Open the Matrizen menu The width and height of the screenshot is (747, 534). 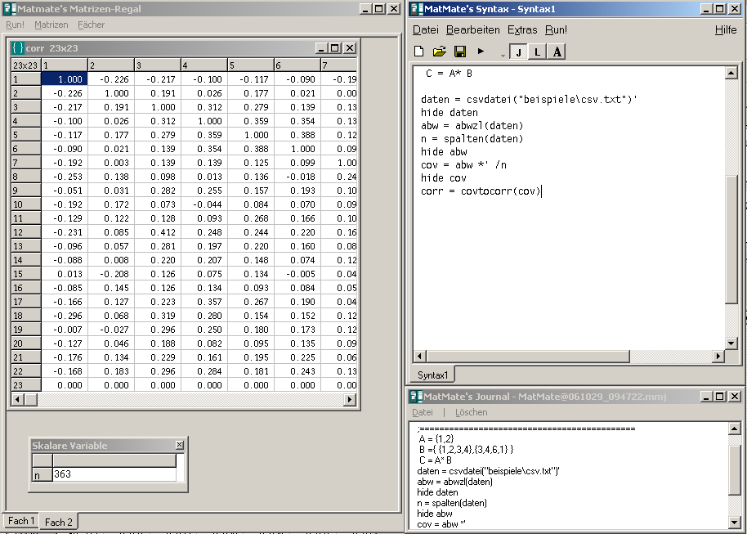51,25
